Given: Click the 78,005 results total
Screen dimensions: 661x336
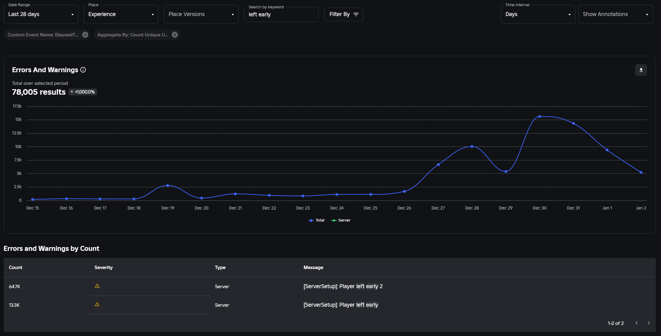Looking at the screenshot, I should pyautogui.click(x=39, y=92).
